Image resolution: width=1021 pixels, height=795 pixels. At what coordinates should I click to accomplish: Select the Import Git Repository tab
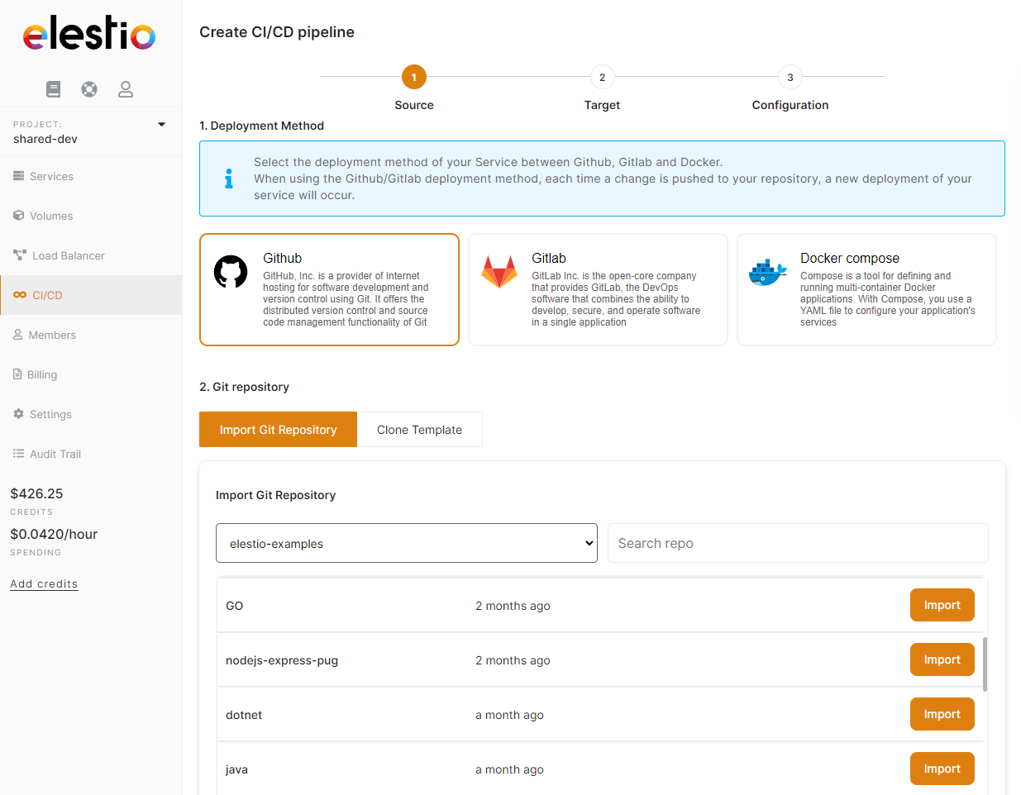pyautogui.click(x=278, y=430)
